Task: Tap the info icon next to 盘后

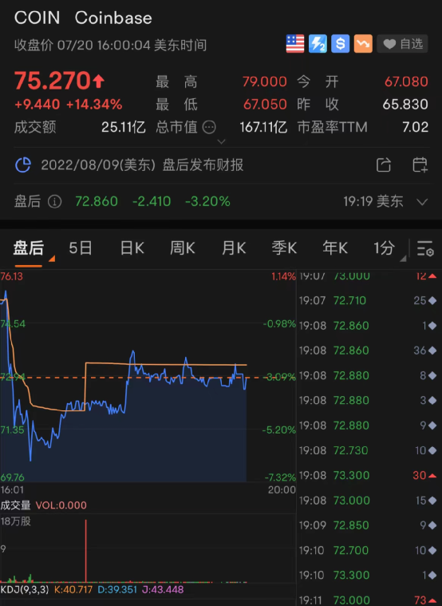Action: 54,201
